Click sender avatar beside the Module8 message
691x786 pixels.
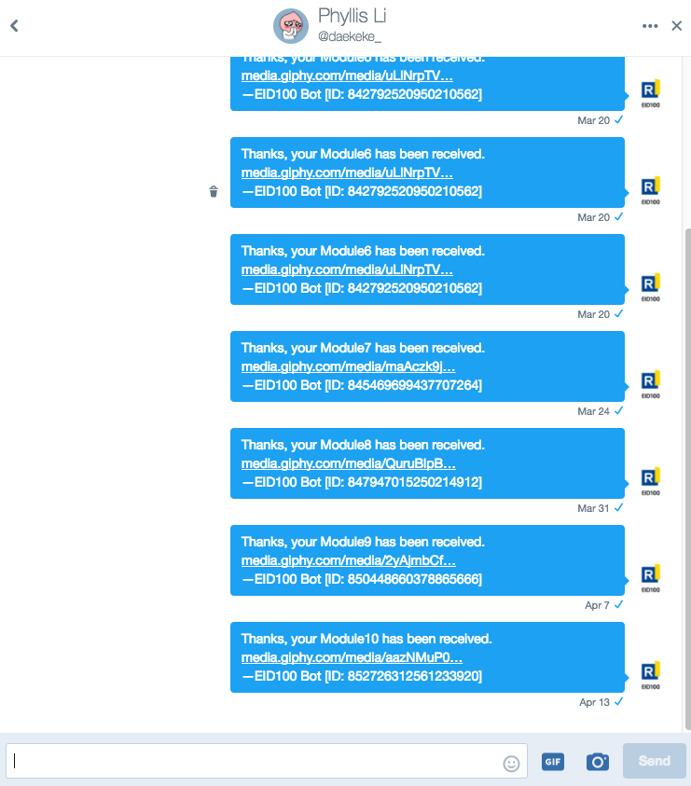click(650, 481)
